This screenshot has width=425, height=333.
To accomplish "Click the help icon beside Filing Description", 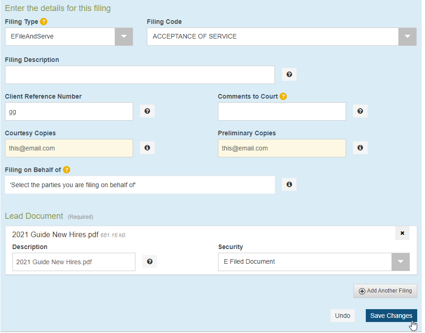I will pyautogui.click(x=289, y=74).
